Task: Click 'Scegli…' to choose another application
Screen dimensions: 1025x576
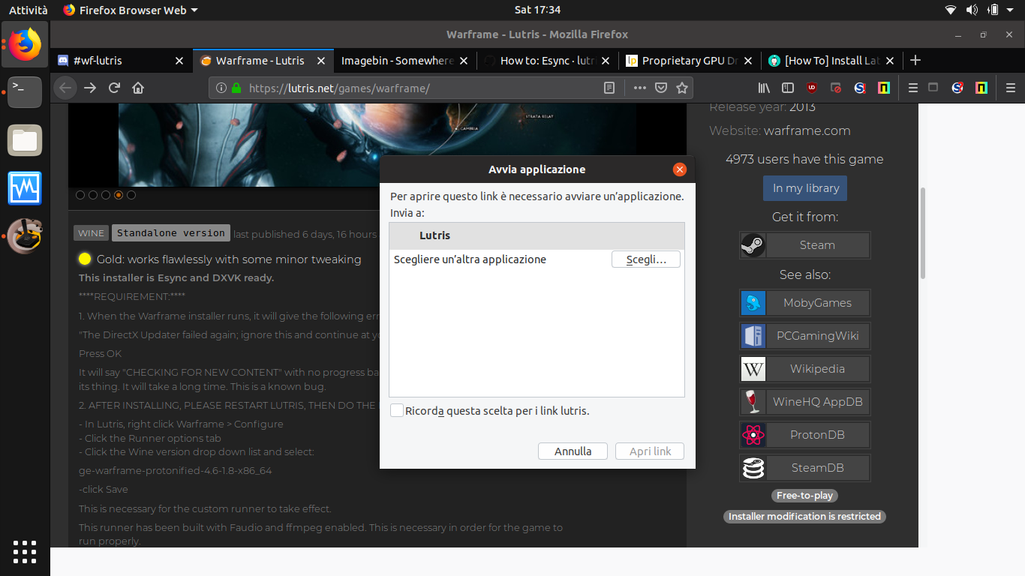Action: (x=646, y=259)
